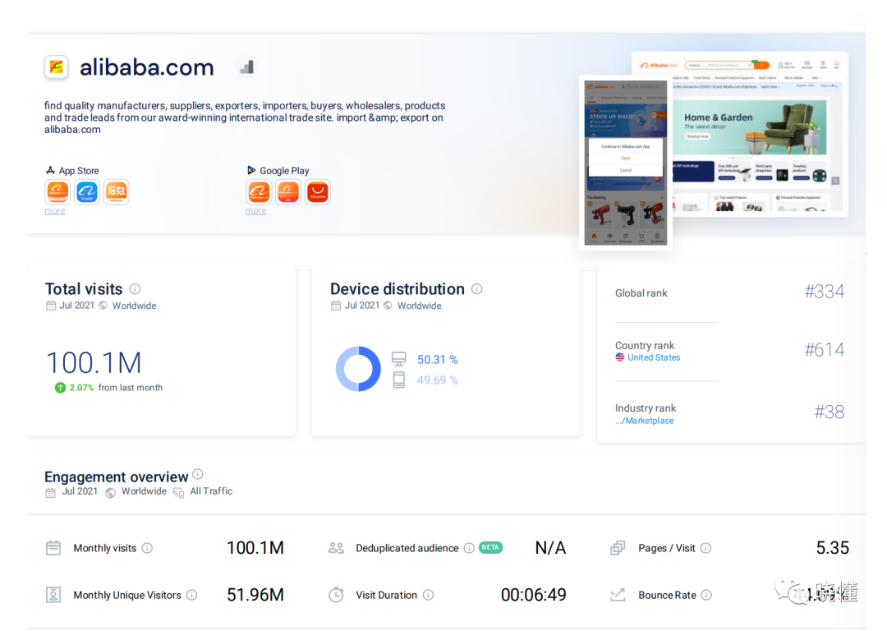Click the mobile site screenshot thumbnail
Image resolution: width=887 pixels, height=631 pixels.
[626, 163]
